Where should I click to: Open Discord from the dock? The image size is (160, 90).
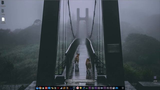coord(117,88)
